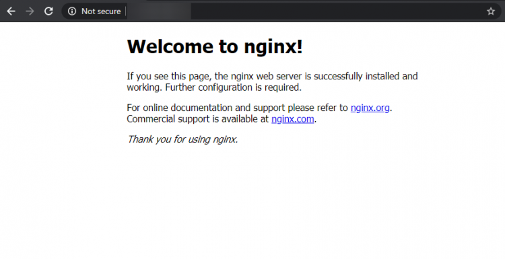Screen dimensions: 505x259
Task: Open the nginx.org documentation link
Action: 370,108
